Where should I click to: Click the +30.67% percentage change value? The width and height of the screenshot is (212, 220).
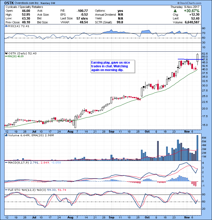click(192, 11)
